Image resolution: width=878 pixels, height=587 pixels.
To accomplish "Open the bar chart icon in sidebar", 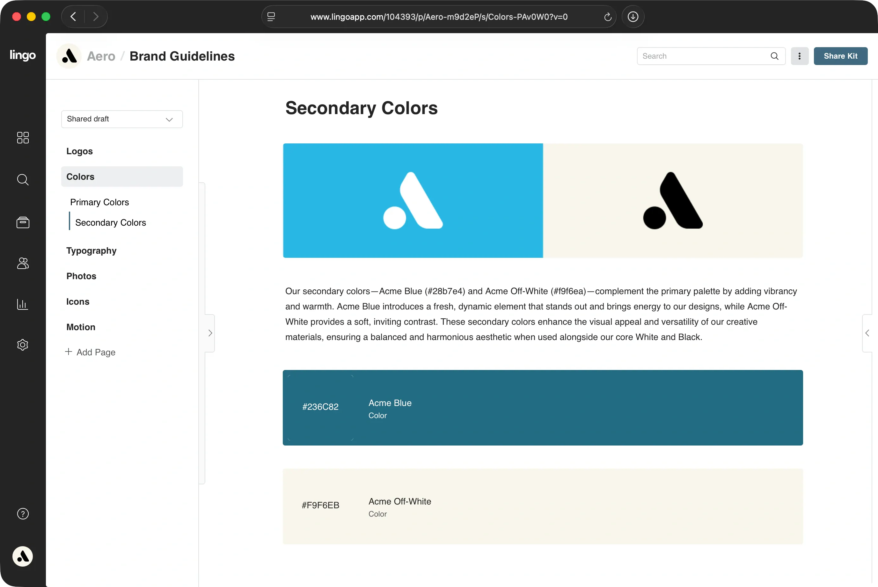I will point(23,304).
